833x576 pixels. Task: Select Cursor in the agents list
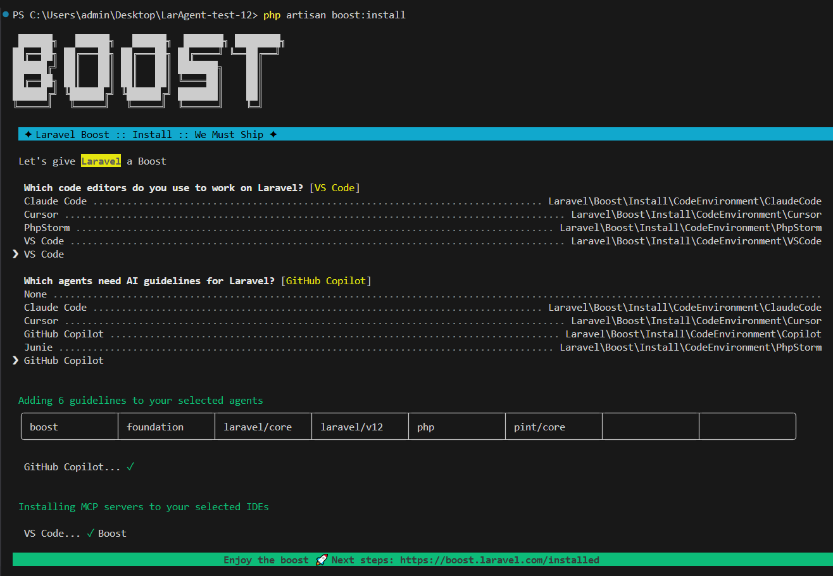pos(41,320)
